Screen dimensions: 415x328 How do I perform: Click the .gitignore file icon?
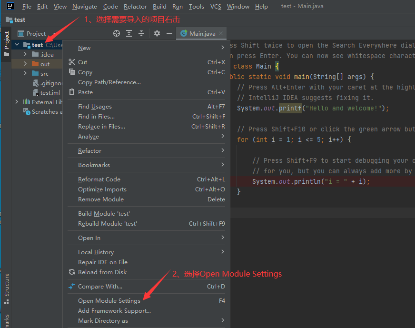36,83
